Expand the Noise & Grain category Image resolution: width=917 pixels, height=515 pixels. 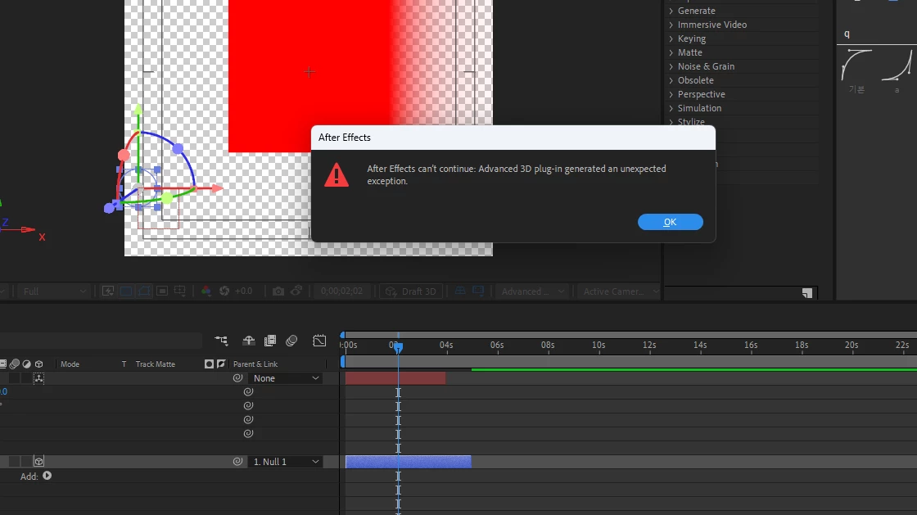[x=671, y=66]
